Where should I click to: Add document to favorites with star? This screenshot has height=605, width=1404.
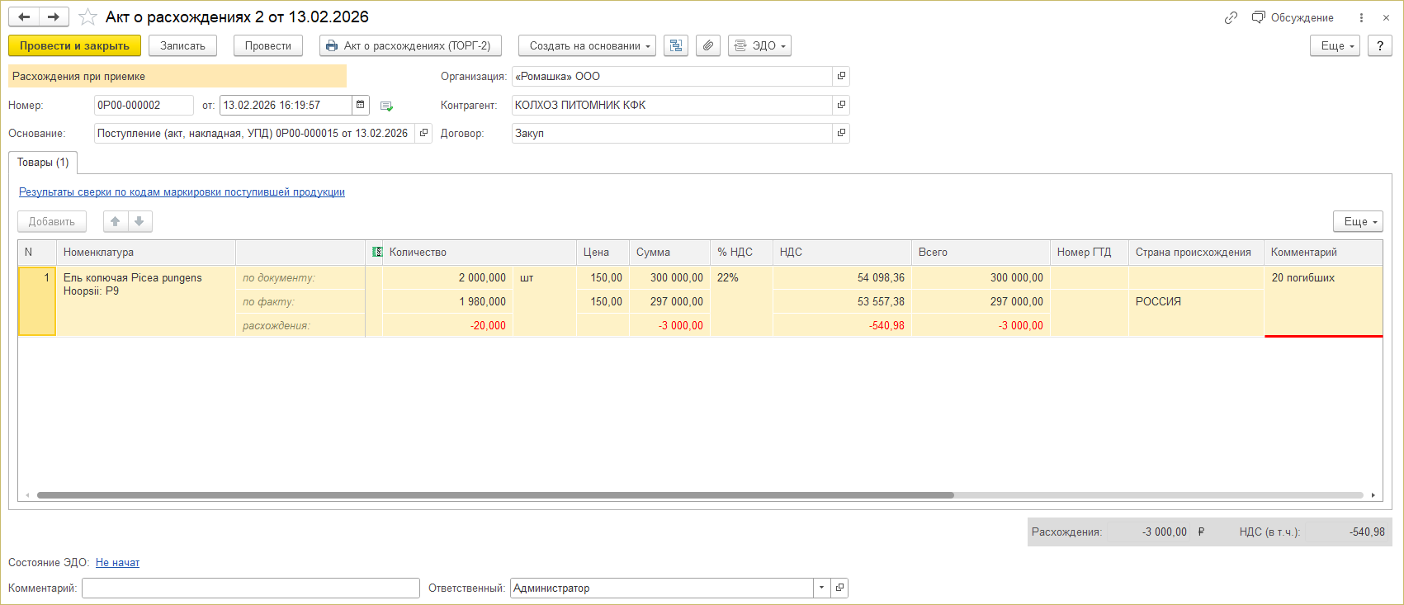click(87, 17)
